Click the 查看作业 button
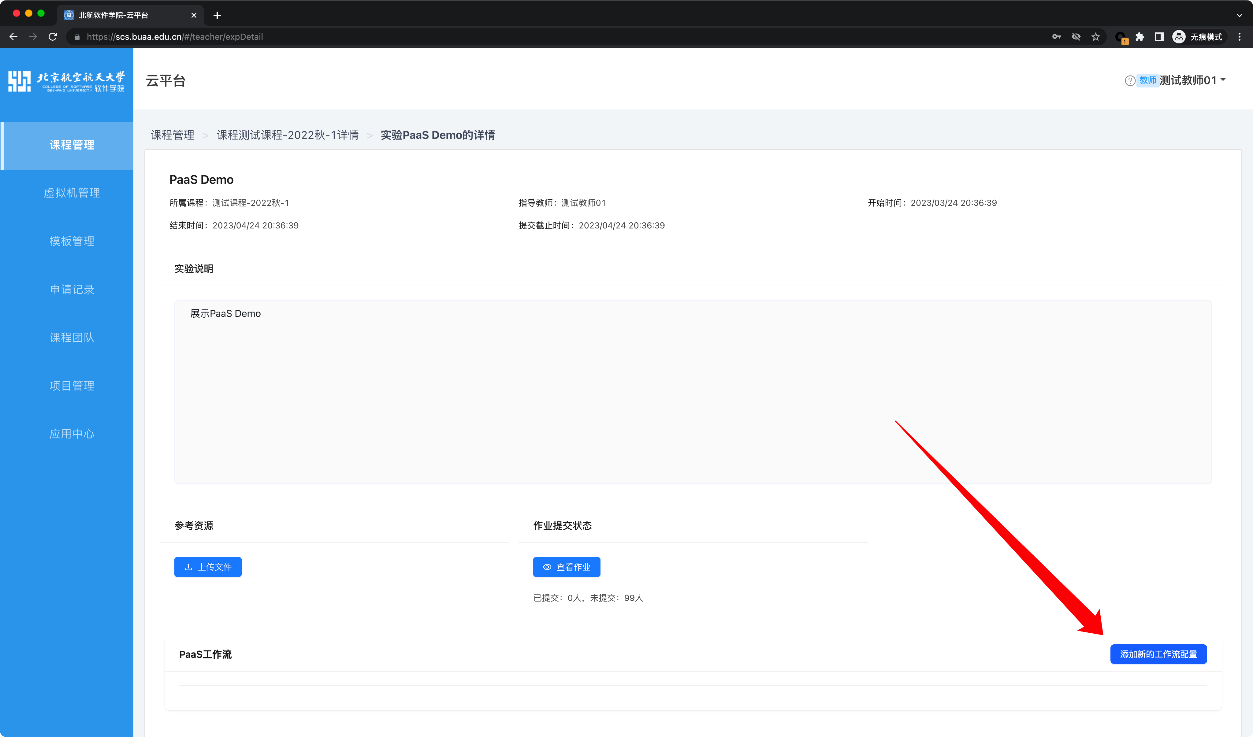 (x=566, y=567)
